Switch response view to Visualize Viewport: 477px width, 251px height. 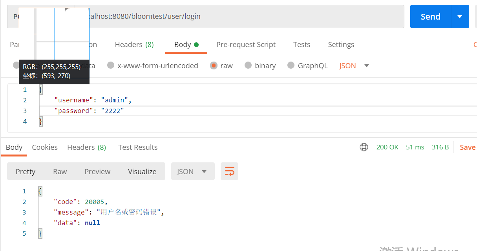[x=142, y=171]
